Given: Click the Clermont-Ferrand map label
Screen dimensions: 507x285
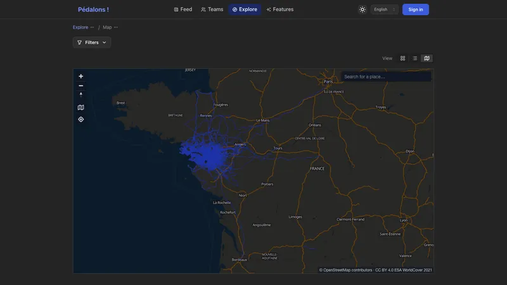Looking at the screenshot, I should (350, 219).
